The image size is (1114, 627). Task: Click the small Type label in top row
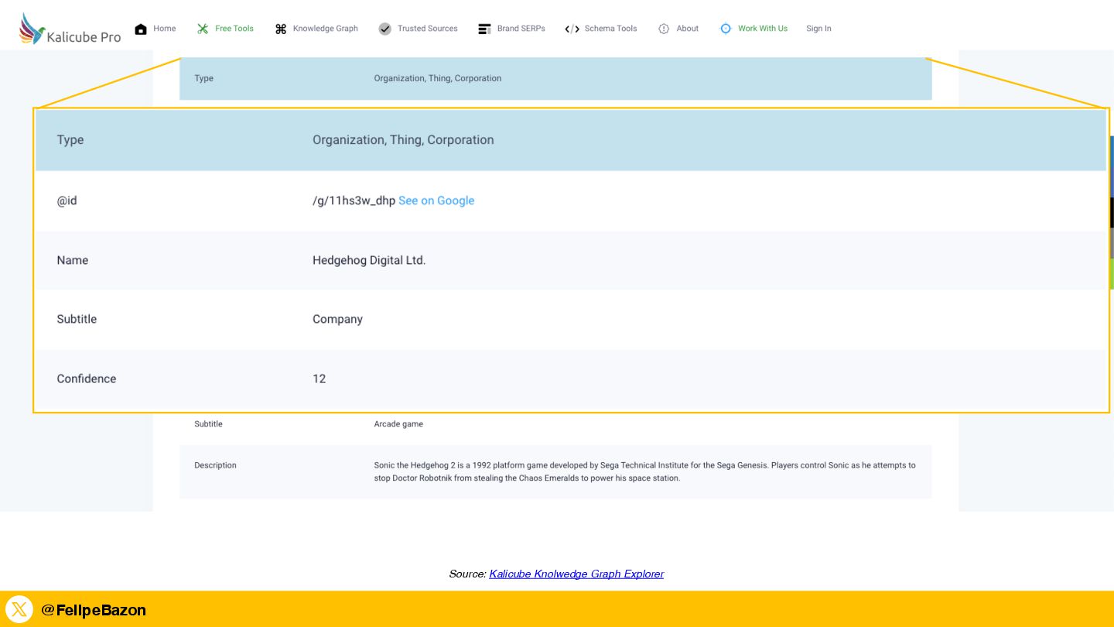click(x=204, y=78)
